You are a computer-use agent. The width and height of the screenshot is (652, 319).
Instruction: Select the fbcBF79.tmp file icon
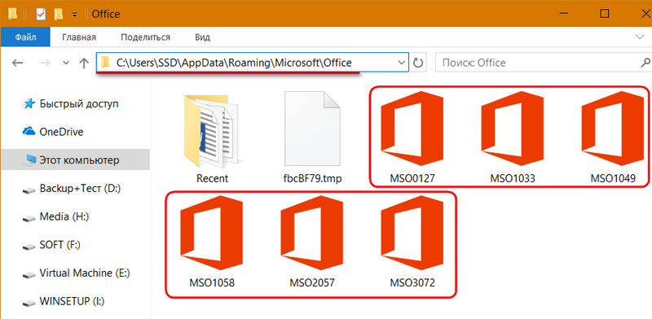pos(312,129)
